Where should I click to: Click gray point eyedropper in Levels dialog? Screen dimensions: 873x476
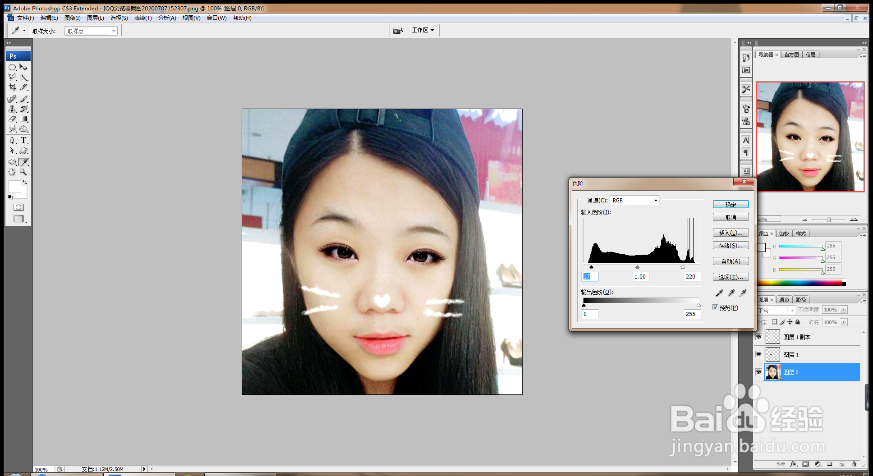(731, 293)
